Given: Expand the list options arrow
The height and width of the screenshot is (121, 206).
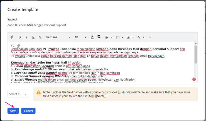Looking at the screenshot, I should coord(122,37).
